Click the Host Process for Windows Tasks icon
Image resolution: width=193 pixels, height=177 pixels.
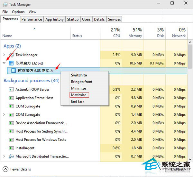click(11, 140)
